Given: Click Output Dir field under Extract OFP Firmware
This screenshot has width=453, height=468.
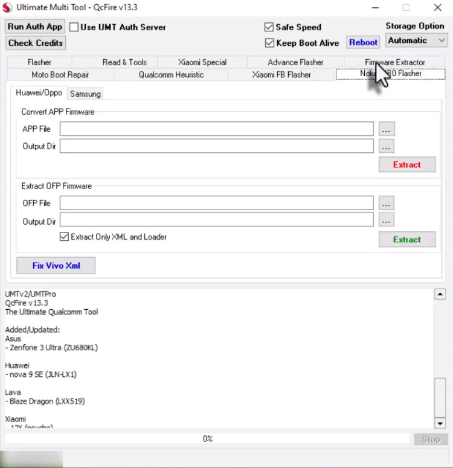Looking at the screenshot, I should 216,220.
